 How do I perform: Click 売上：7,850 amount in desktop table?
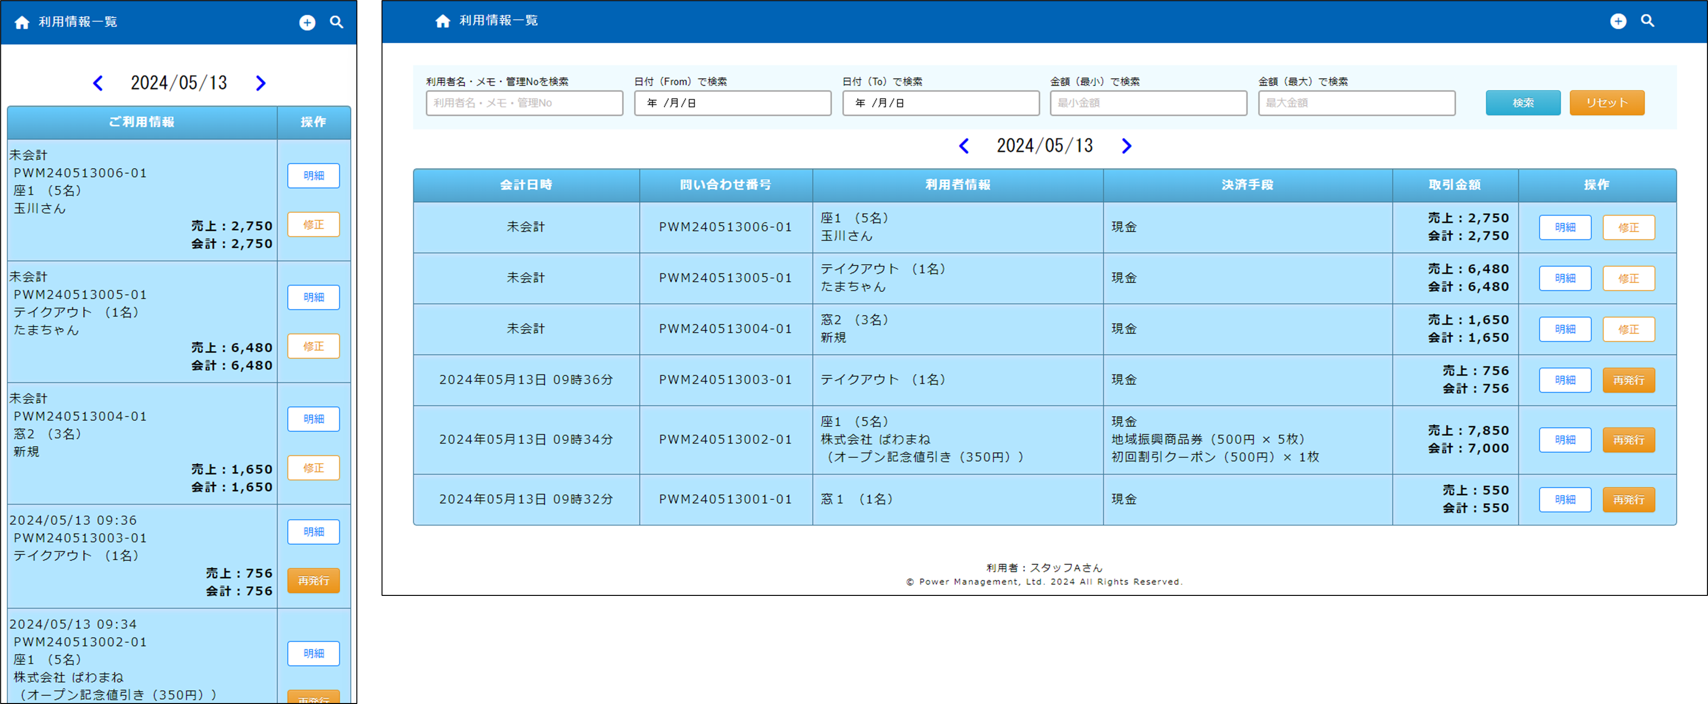click(x=1468, y=431)
